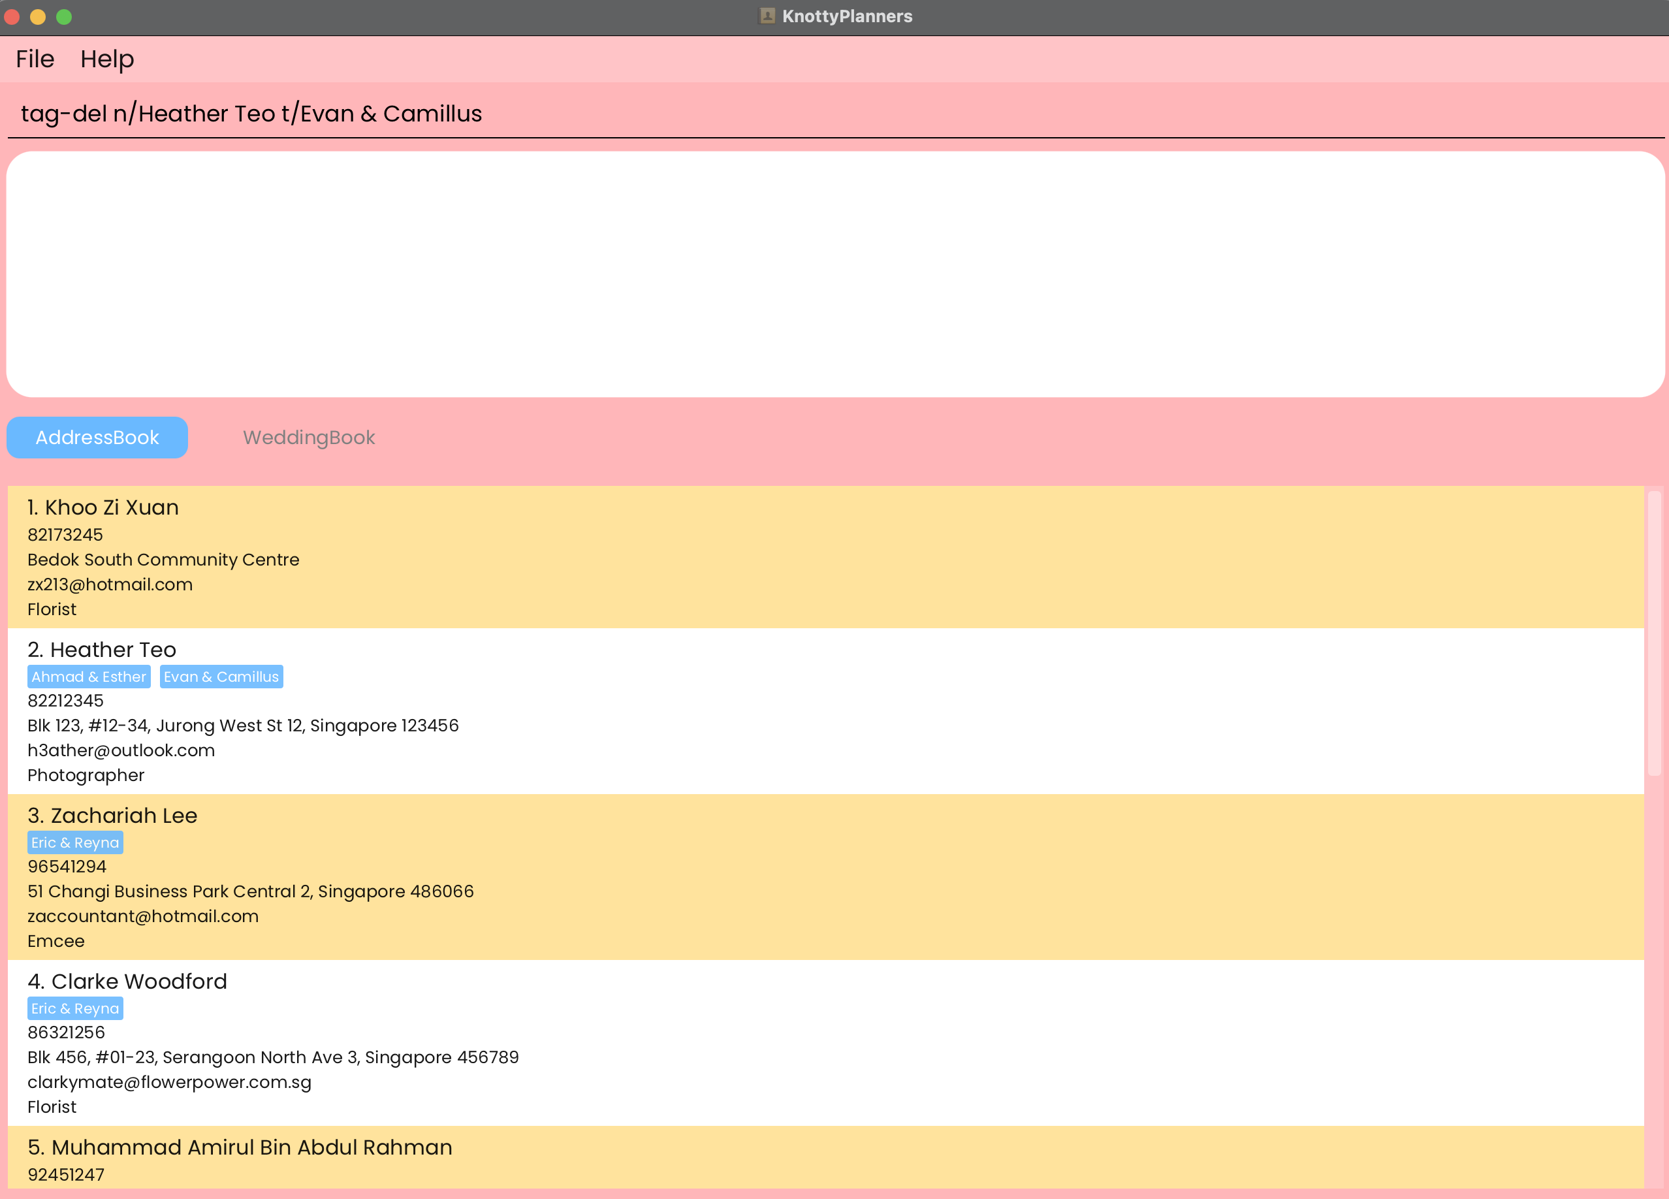1669x1199 pixels.
Task: Select the AddressBook tab
Action: [97, 437]
